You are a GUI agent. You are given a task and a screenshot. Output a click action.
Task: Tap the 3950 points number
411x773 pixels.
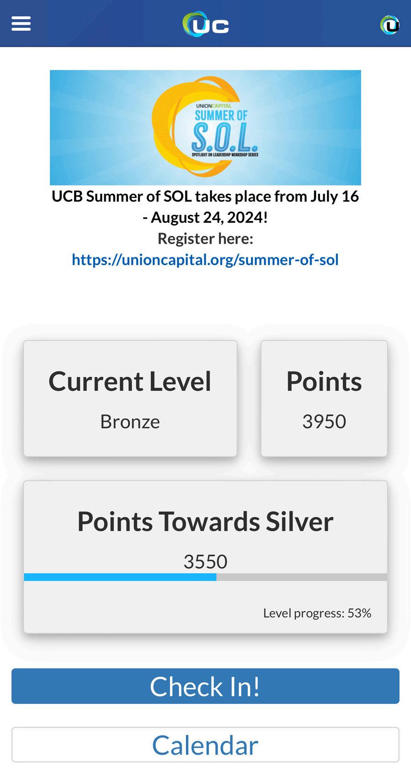tap(324, 421)
